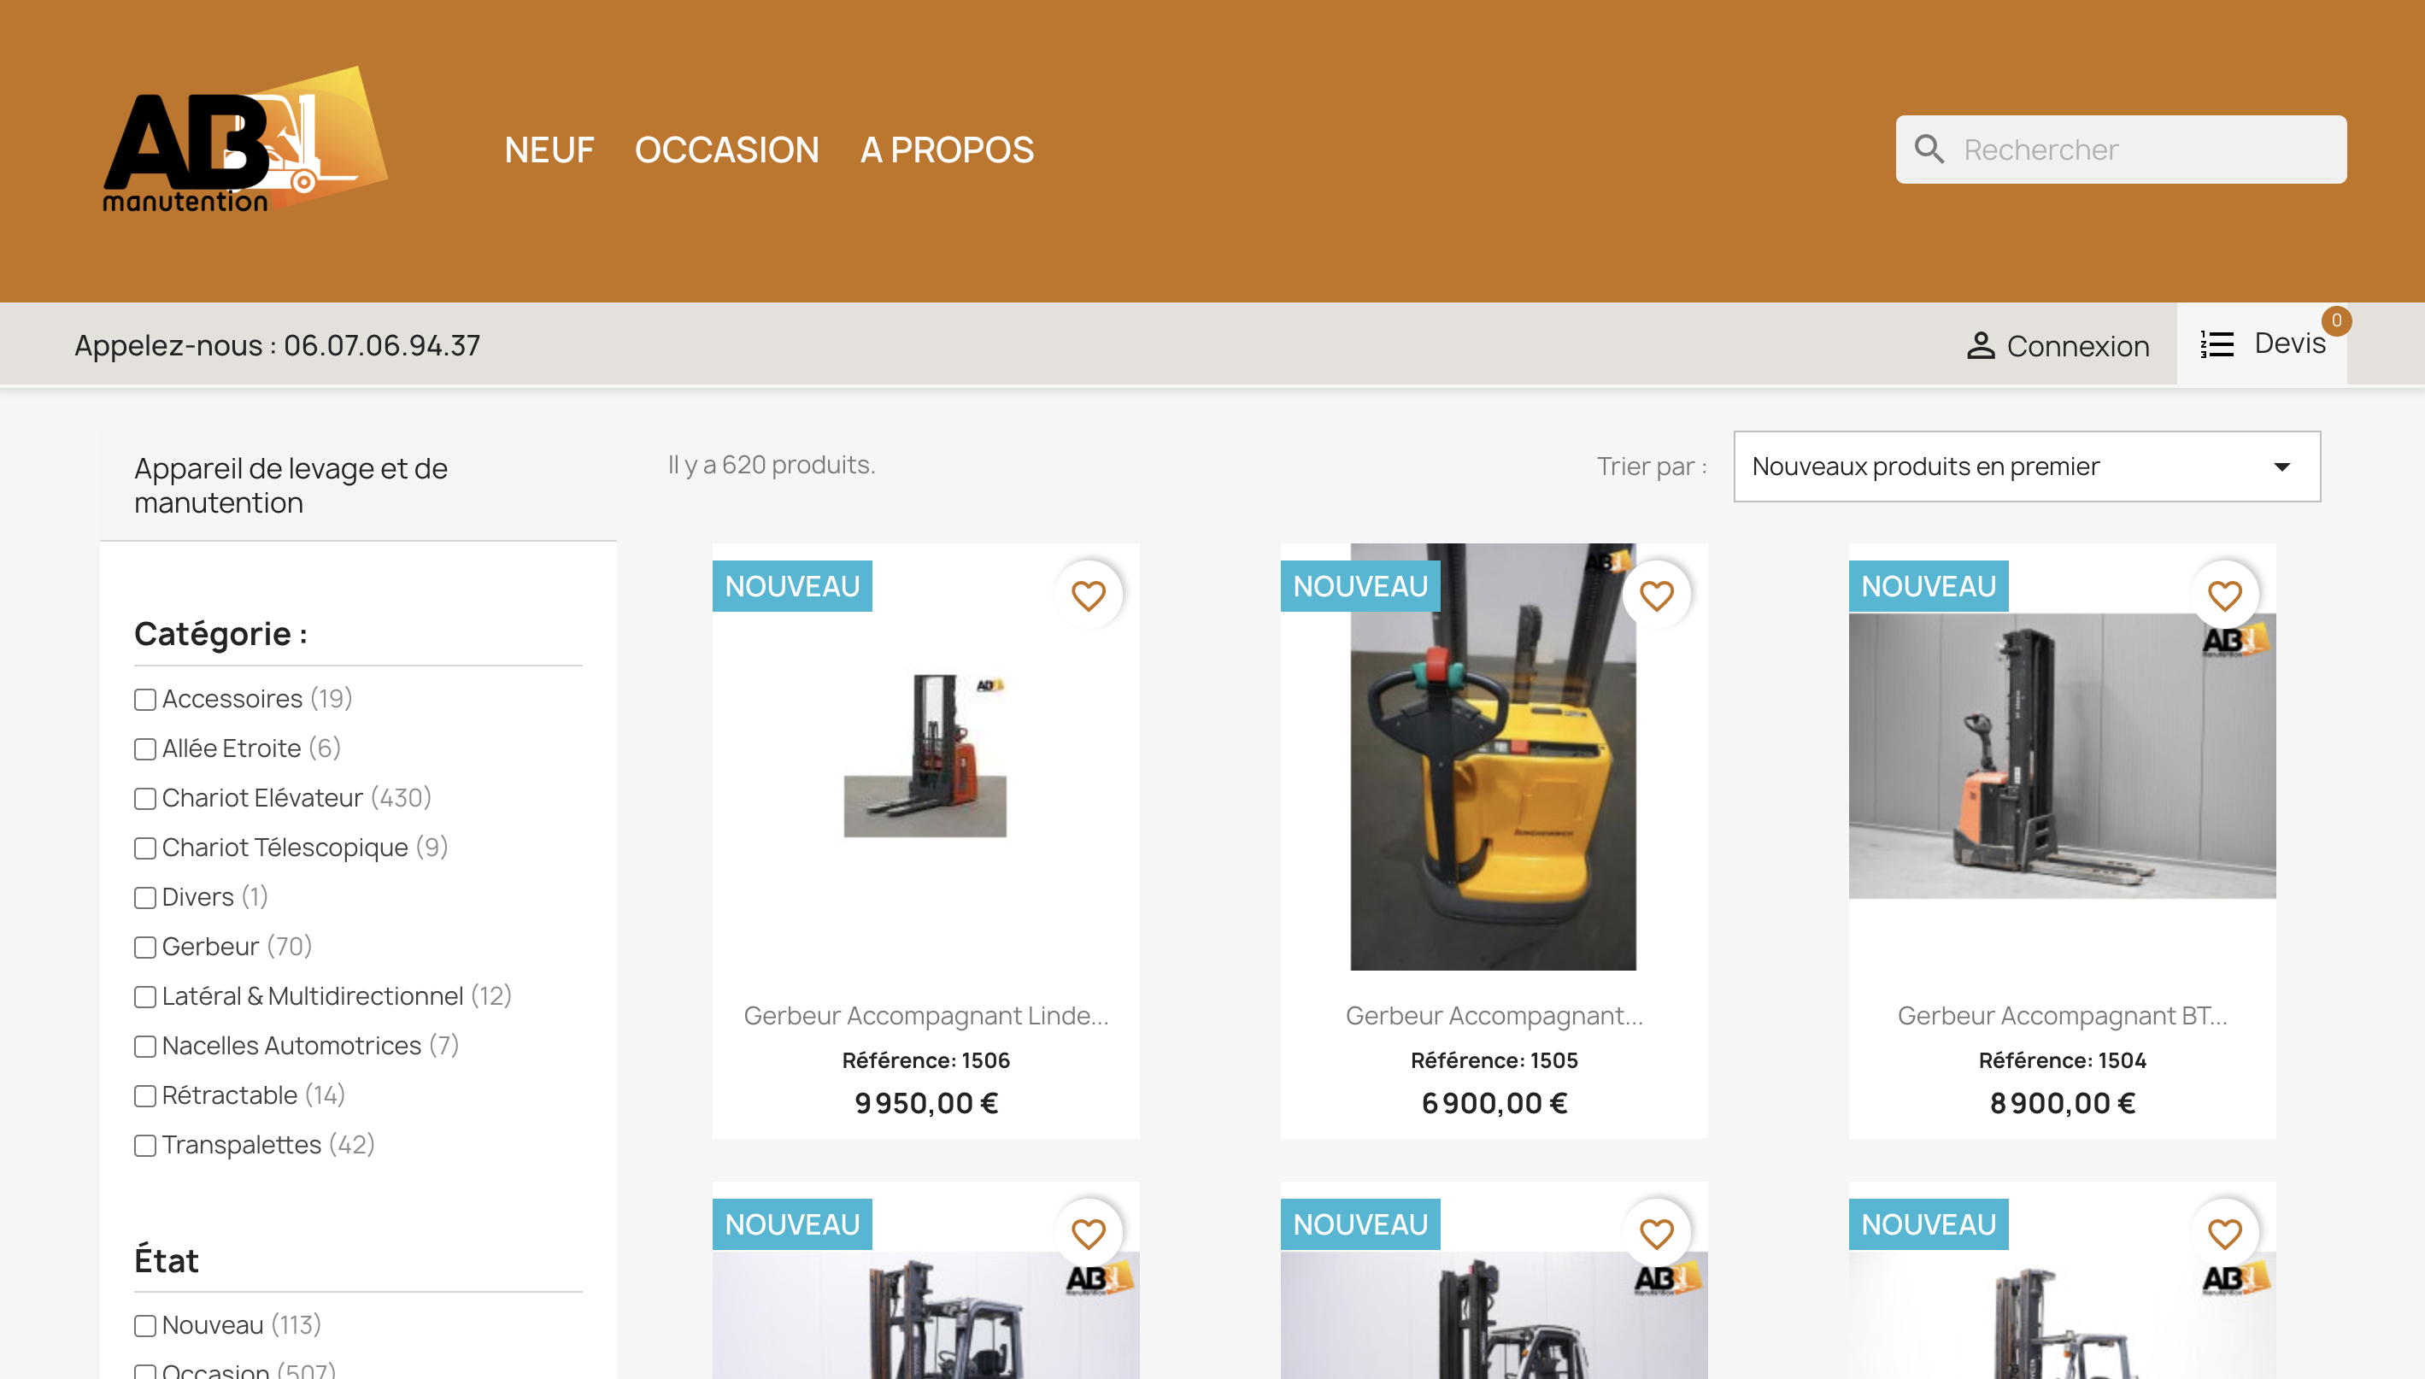
Task: Click the Catégorie heading
Action: coord(220,634)
